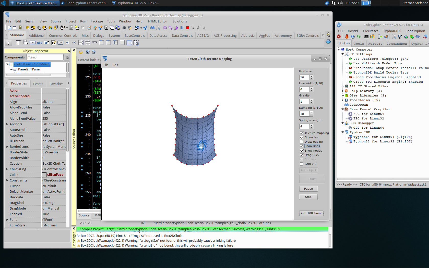The width and height of the screenshot is (429, 268).
Task: Click the hand icon above source editor
Action: coord(81,52)
